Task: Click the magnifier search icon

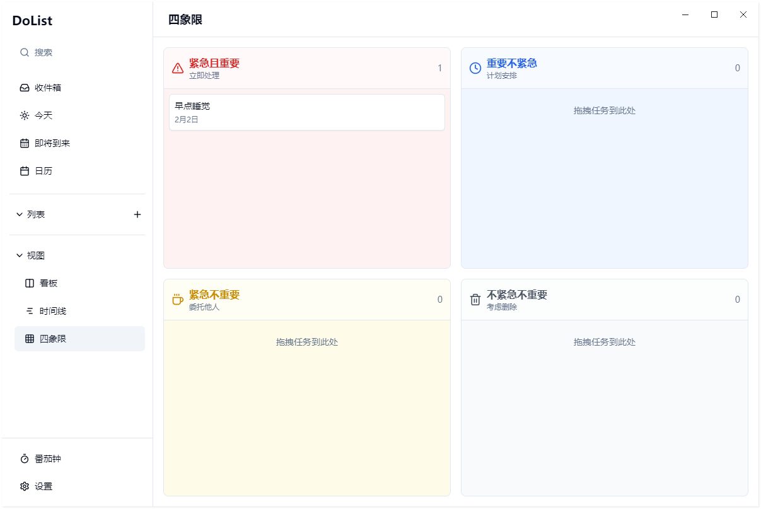Action: (x=24, y=52)
